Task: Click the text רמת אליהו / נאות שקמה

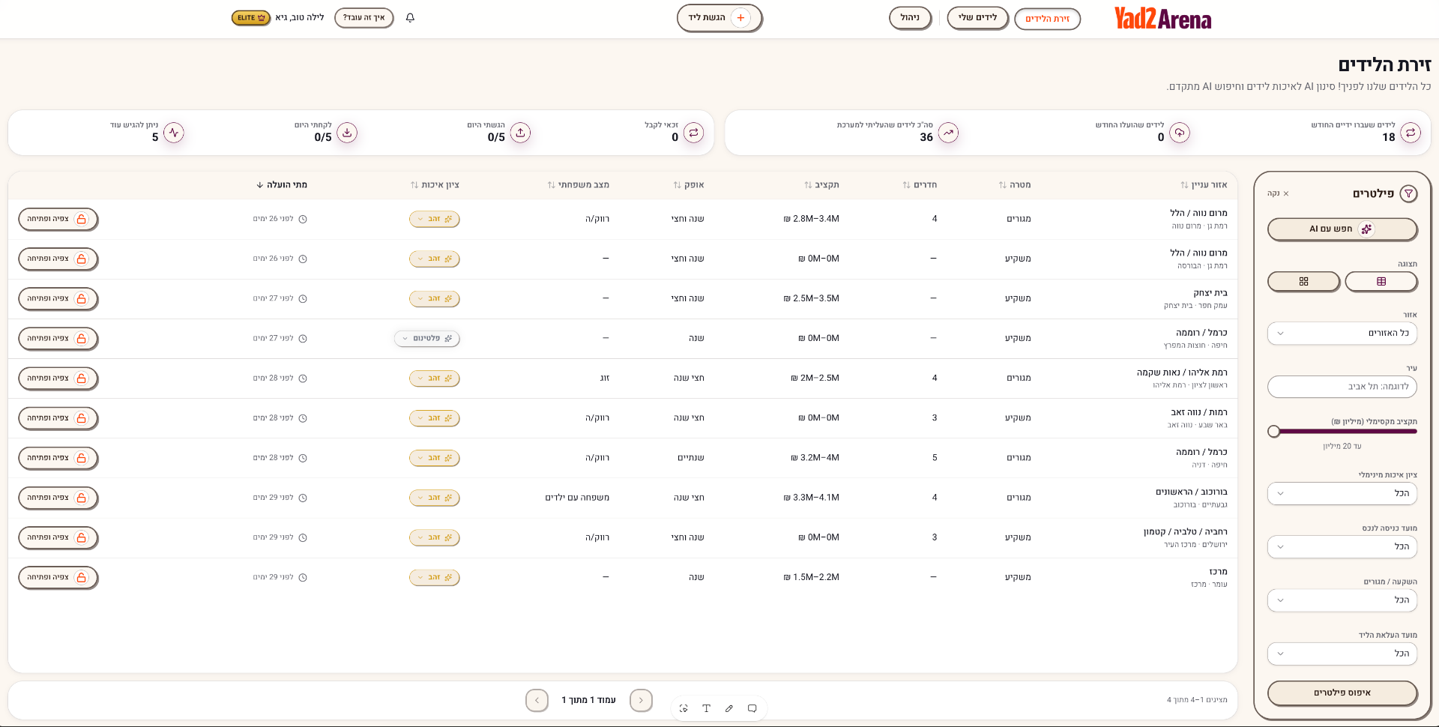Action: (1182, 372)
